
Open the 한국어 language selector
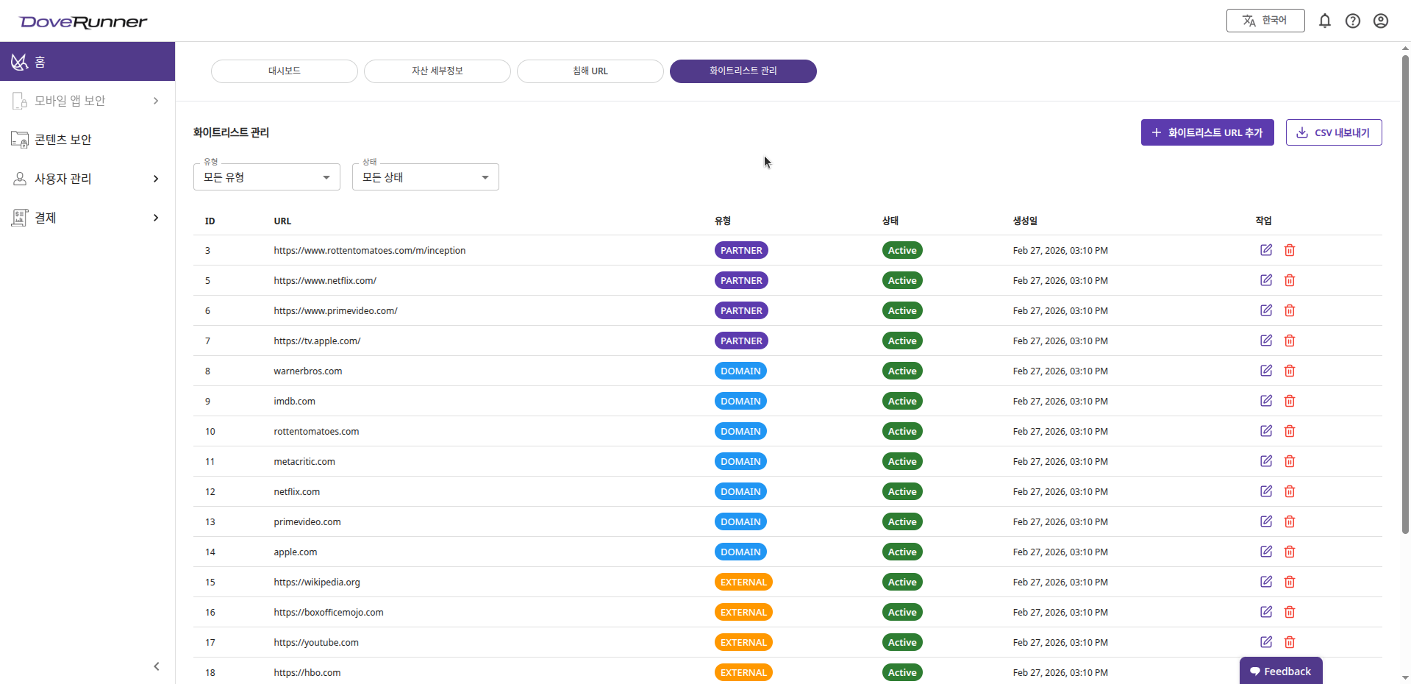tap(1265, 21)
